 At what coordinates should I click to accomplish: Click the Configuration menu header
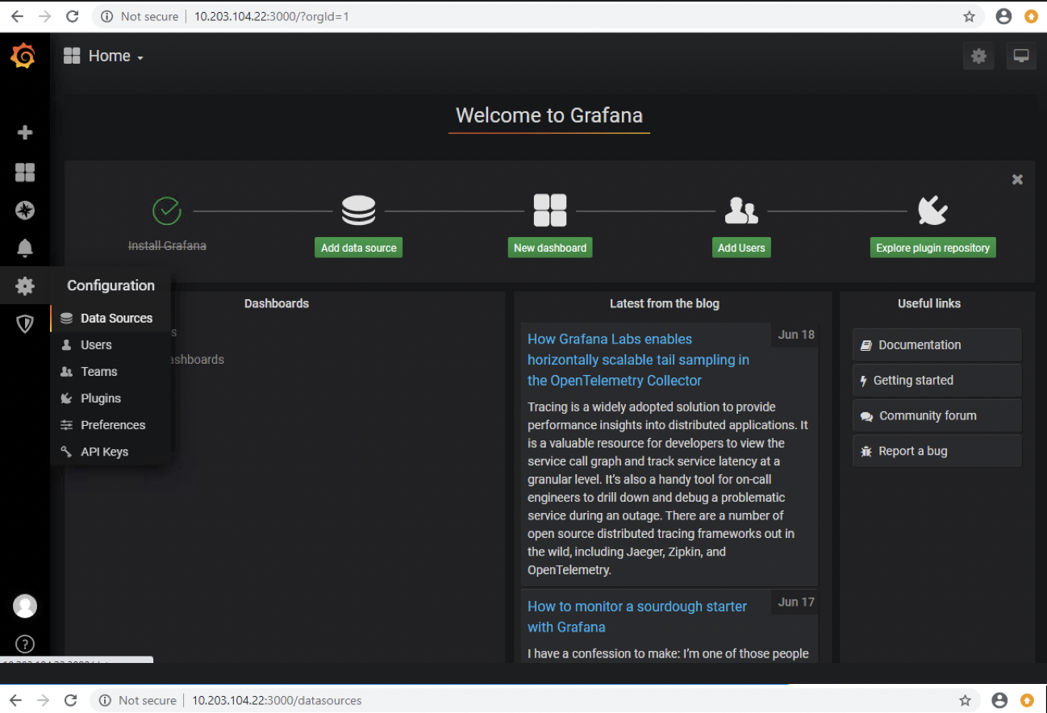pos(111,286)
